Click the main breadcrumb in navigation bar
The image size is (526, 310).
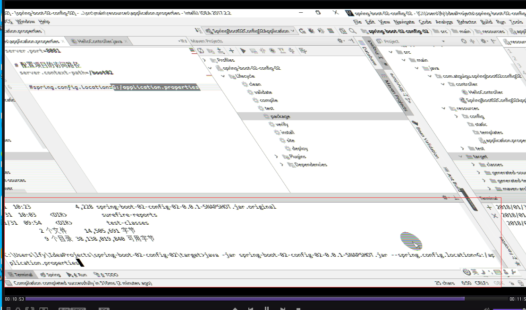[x=461, y=31]
